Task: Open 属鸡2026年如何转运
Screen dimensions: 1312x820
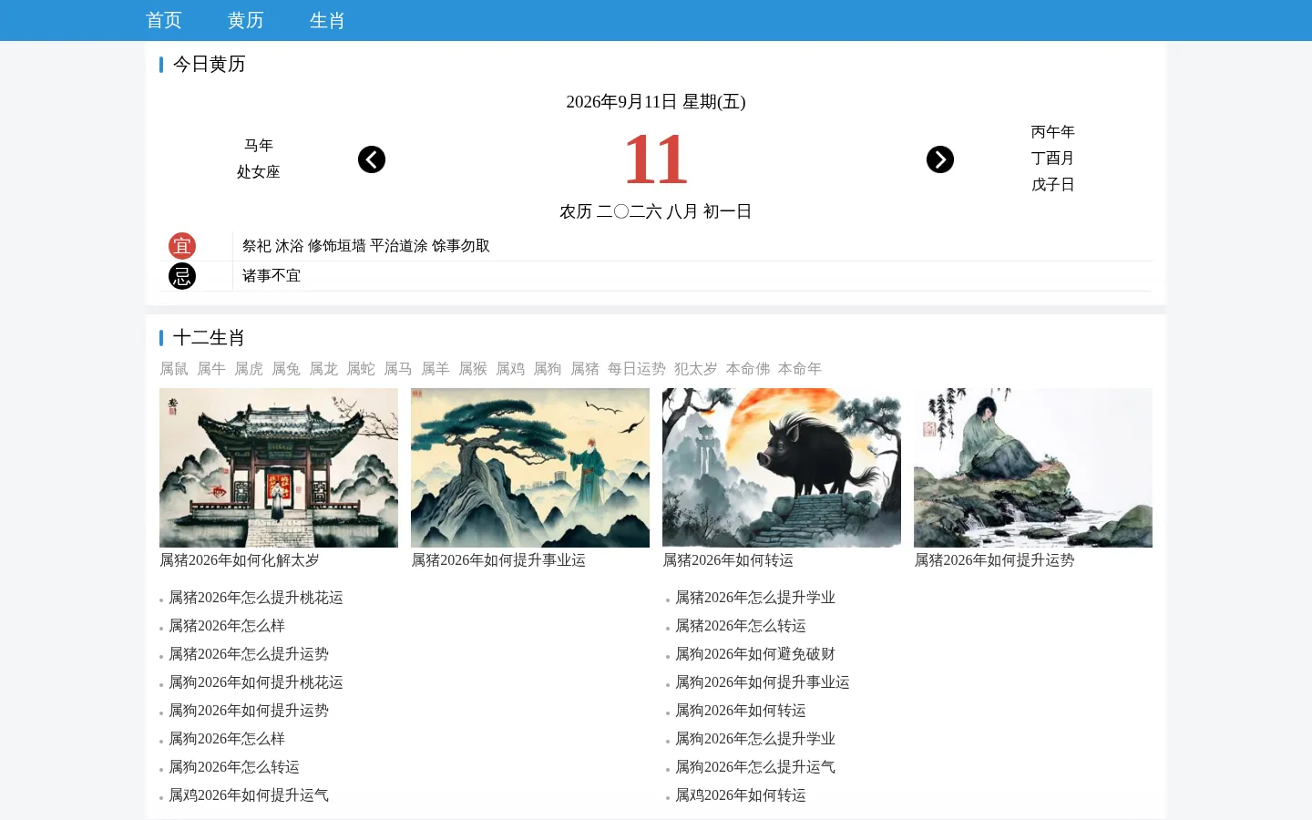Action: pyautogui.click(x=741, y=795)
